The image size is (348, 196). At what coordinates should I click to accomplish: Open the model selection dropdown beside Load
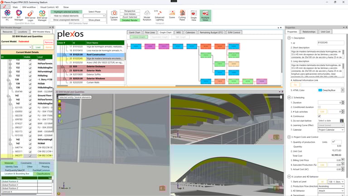(x=17, y=47)
